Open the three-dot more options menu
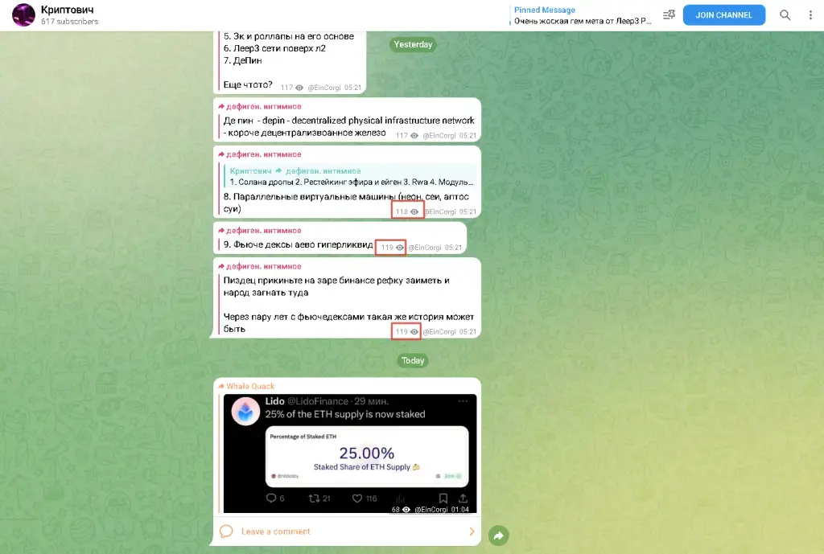This screenshot has width=824, height=554. click(810, 15)
